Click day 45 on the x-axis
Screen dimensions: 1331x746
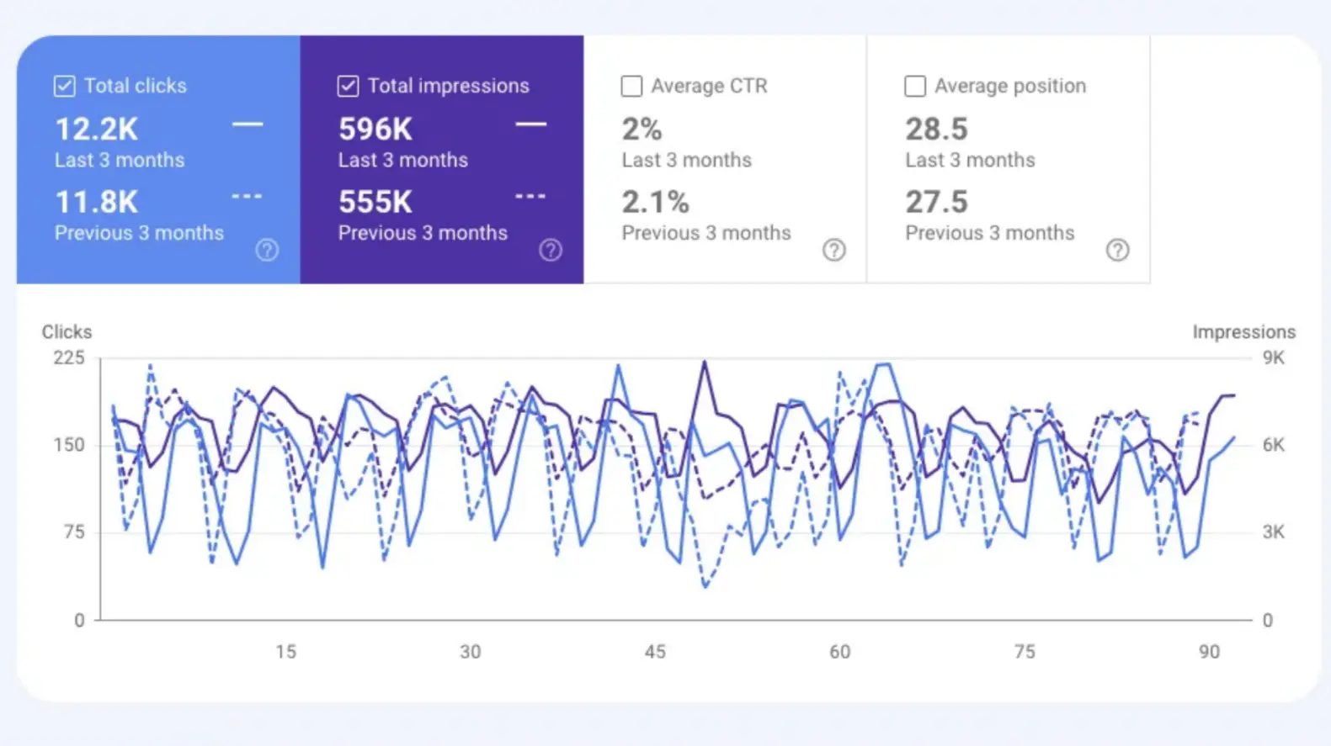pos(655,652)
